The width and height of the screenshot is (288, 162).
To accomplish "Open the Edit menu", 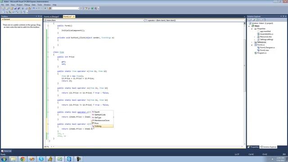I will [7, 5].
